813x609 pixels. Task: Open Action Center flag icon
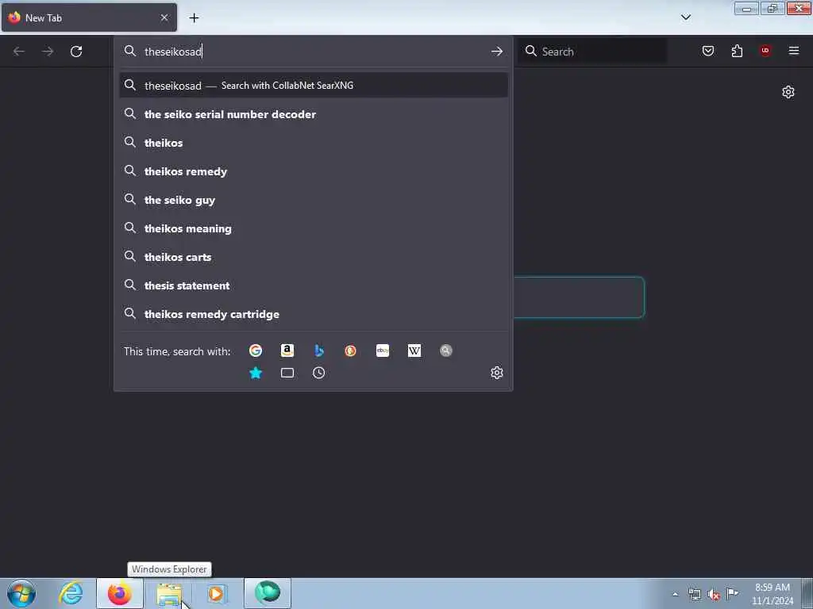[x=733, y=593]
